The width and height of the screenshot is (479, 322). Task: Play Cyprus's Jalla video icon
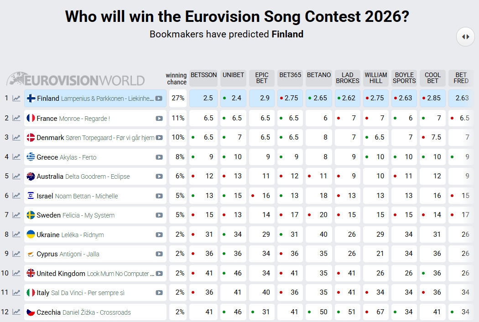(159, 254)
